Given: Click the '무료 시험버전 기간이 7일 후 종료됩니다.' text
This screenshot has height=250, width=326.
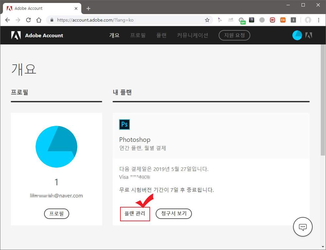Looking at the screenshot, I should click(x=166, y=190).
